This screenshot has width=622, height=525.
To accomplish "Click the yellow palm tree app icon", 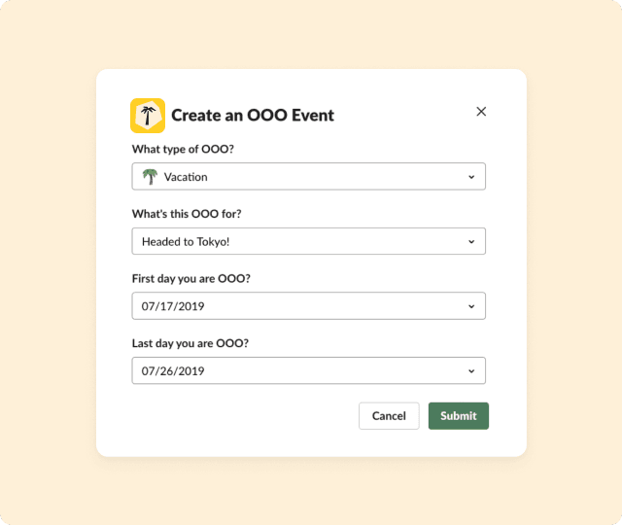I will click(x=148, y=116).
